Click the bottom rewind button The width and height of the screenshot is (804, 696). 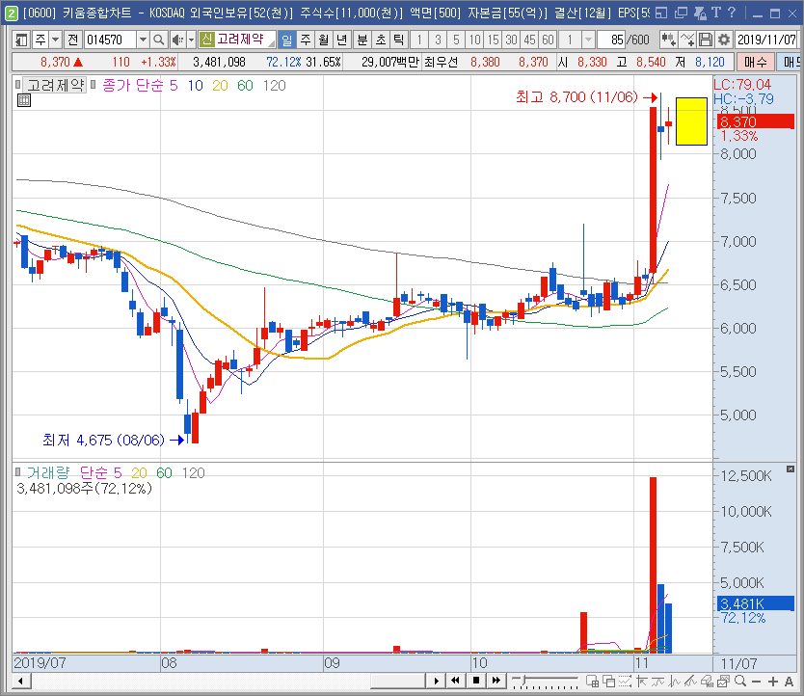pos(455,682)
